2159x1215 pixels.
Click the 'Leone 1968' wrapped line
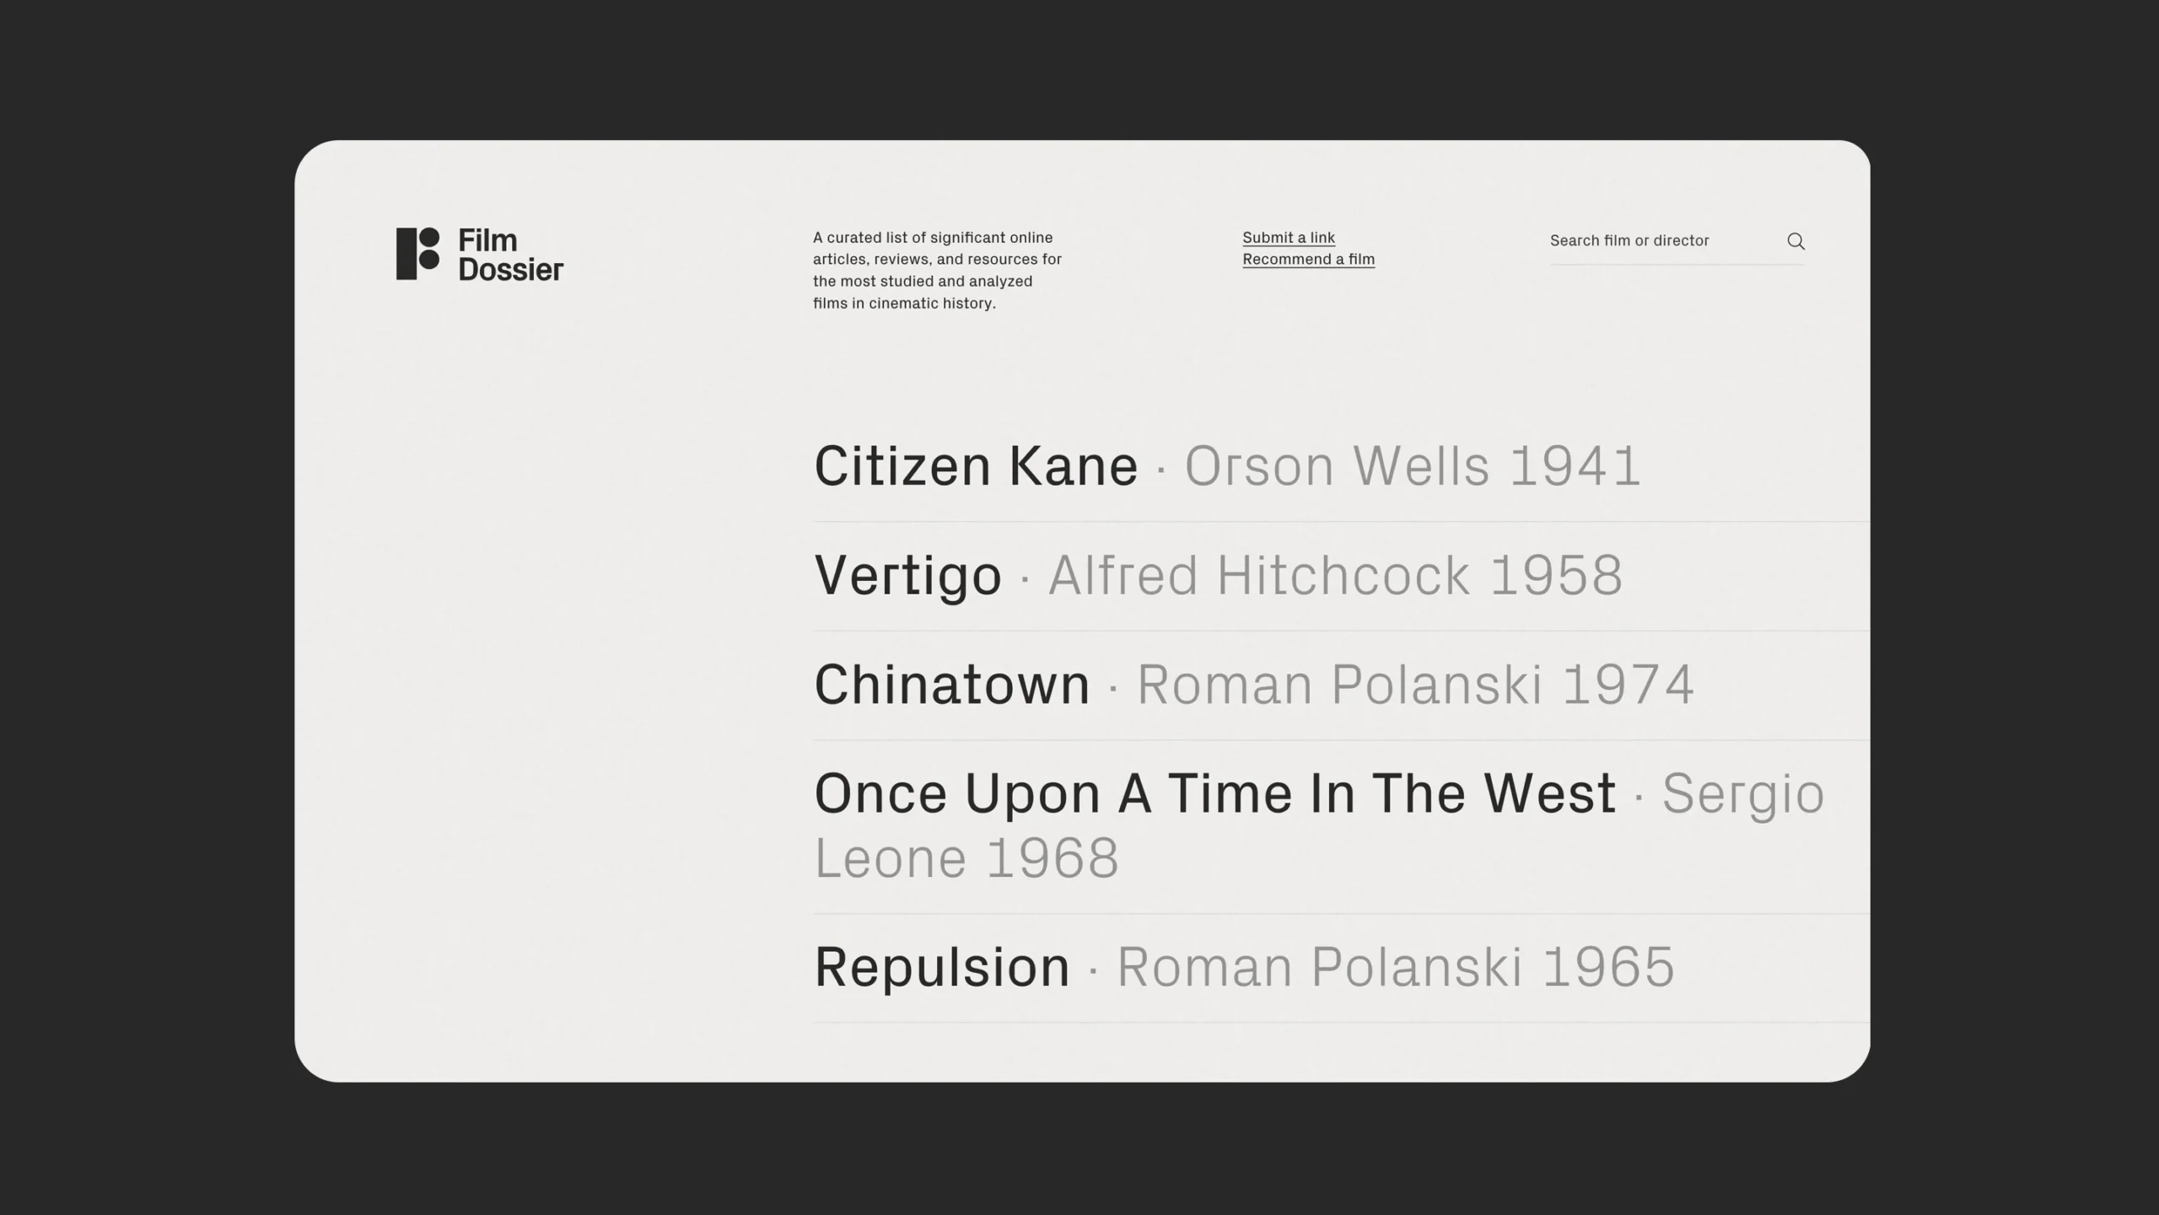(966, 859)
